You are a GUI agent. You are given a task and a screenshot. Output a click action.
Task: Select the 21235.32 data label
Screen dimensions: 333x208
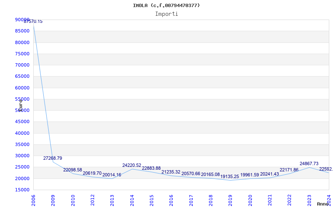pyautogui.click(x=171, y=172)
